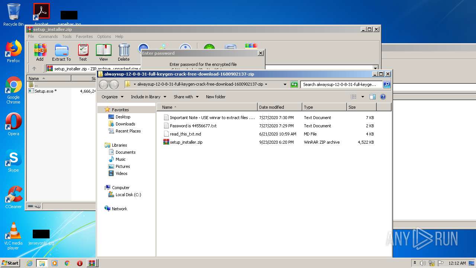Expand the Organize dropdown
The width and height of the screenshot is (476, 268).
pyautogui.click(x=112, y=97)
